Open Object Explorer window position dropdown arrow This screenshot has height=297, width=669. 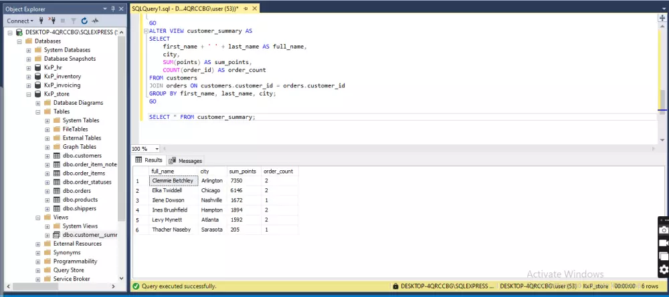[x=106, y=9]
